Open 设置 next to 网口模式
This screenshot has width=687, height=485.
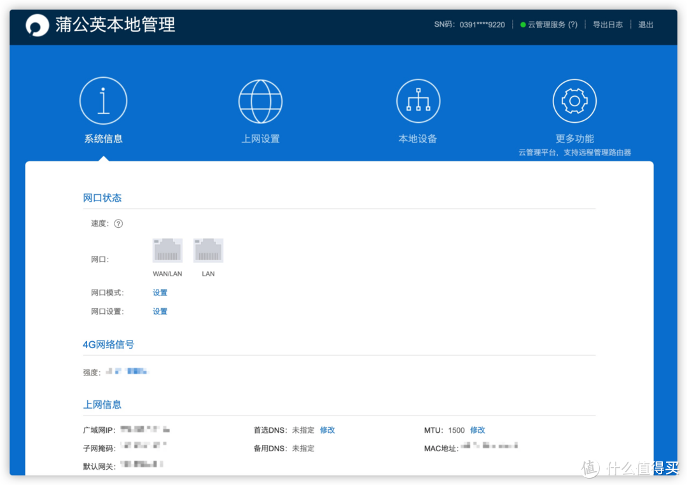(x=160, y=292)
